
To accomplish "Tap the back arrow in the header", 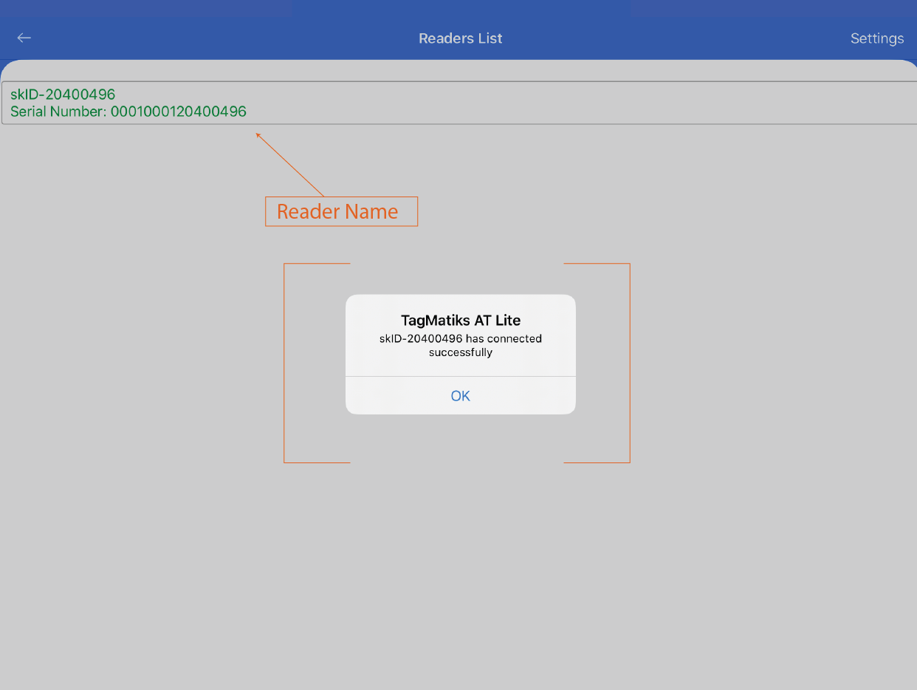I will click(x=24, y=38).
